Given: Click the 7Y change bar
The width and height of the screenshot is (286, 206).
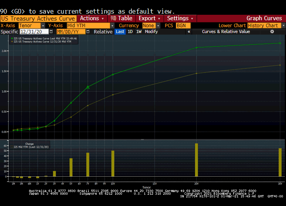Looking at the screenshot, I should (x=88, y=164).
